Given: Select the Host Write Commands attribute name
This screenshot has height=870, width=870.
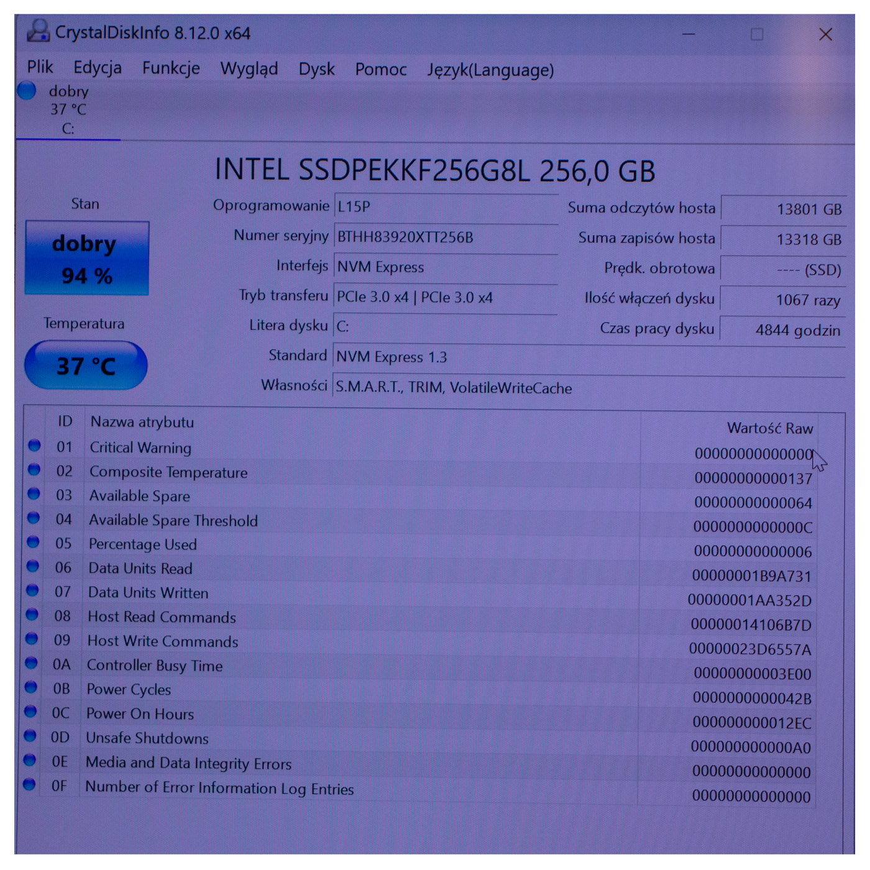Looking at the screenshot, I should pyautogui.click(x=163, y=641).
